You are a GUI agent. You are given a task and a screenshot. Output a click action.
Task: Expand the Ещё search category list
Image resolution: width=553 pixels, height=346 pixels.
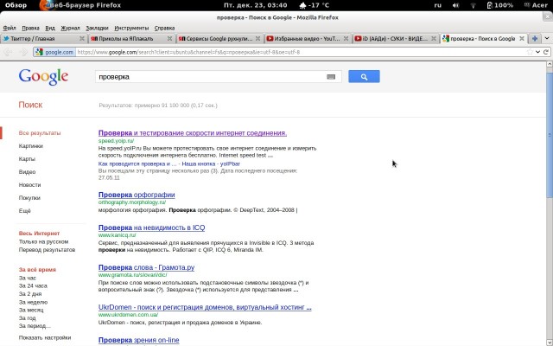click(25, 211)
